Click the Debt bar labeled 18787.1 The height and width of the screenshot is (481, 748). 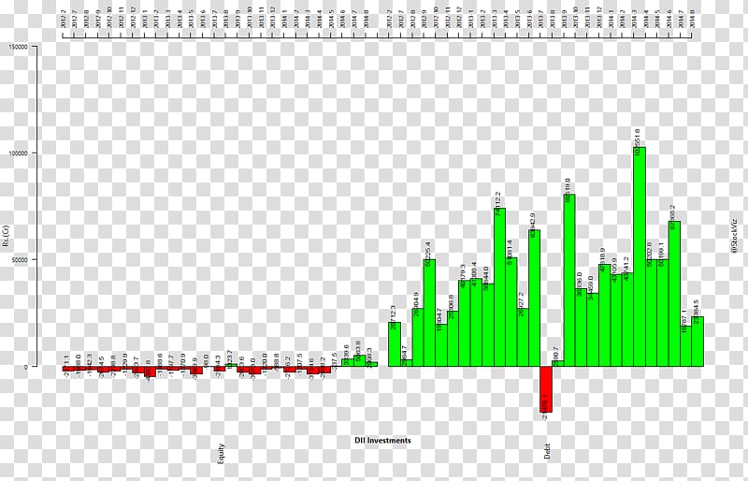click(686, 346)
